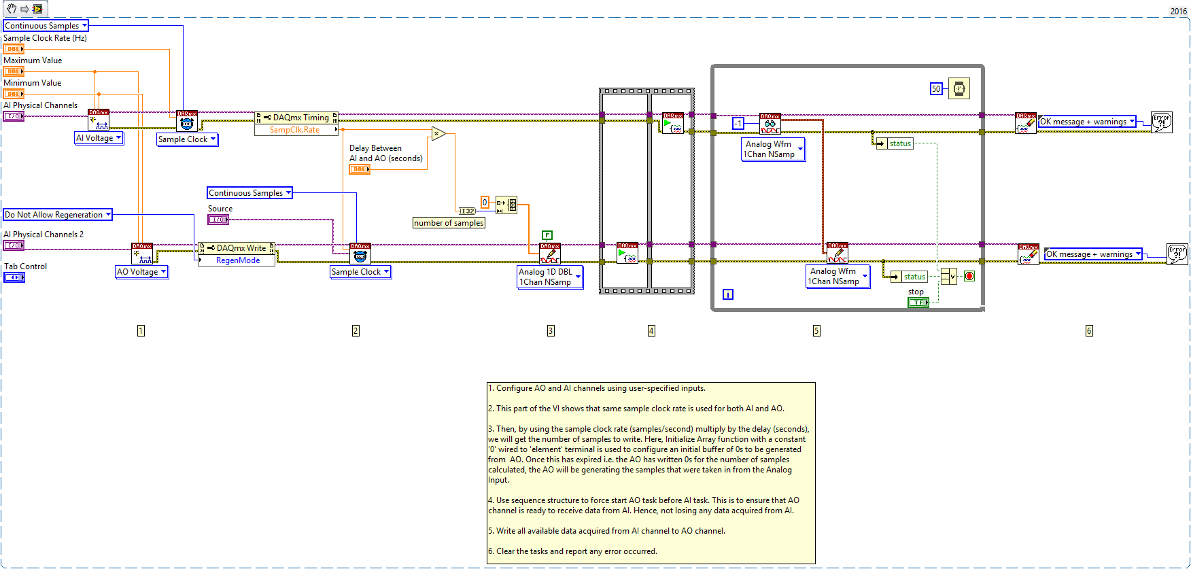Screen dimensions: 1191x569
Task: Click the numeric constant 50
Action: coord(936,89)
